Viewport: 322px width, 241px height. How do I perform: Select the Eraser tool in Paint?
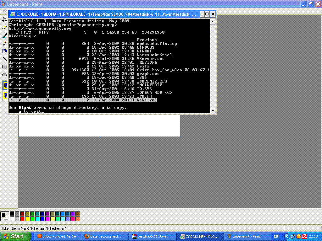(4, 28)
